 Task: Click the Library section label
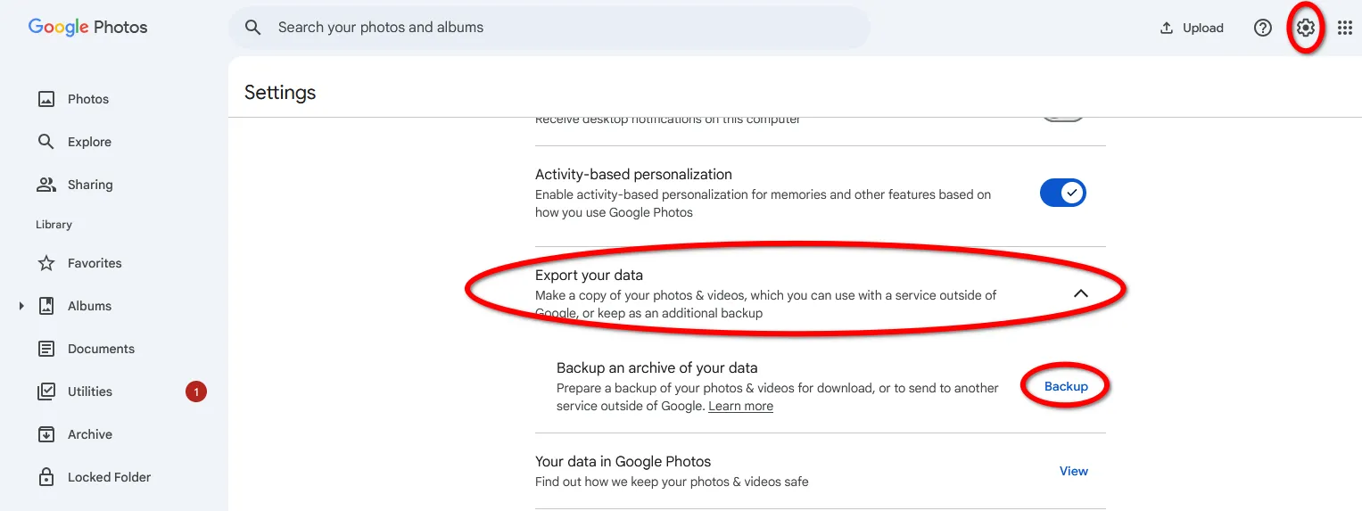[x=54, y=225]
